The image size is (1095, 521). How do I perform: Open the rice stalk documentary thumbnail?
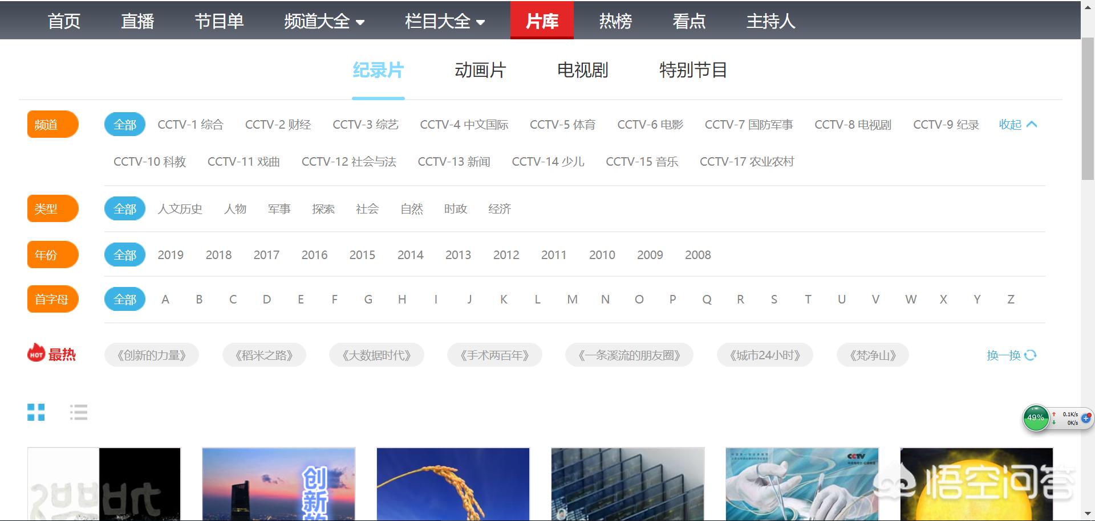453,484
